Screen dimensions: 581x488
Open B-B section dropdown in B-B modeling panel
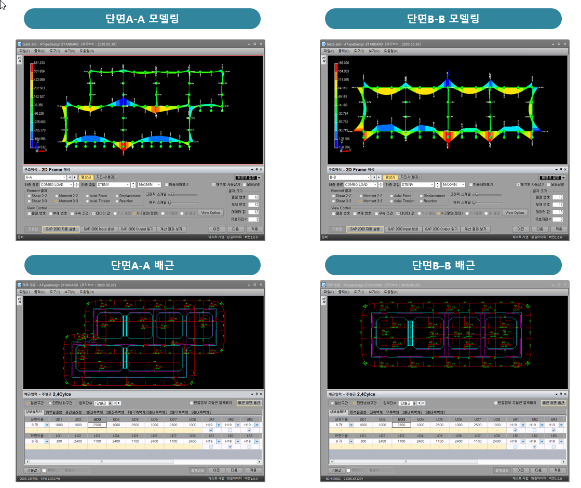point(368,178)
